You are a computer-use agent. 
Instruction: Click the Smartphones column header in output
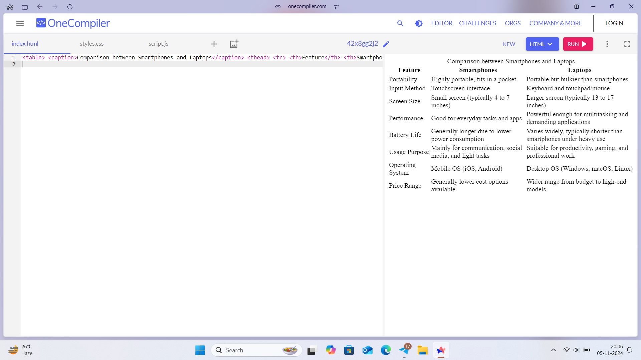tap(478, 70)
